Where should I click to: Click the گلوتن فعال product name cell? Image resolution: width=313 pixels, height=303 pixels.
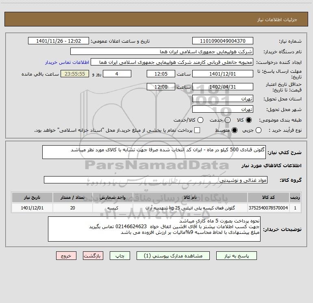190,208
